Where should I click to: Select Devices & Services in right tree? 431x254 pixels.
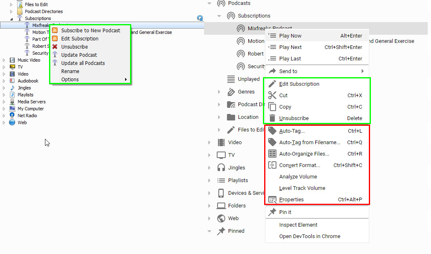pos(246,193)
